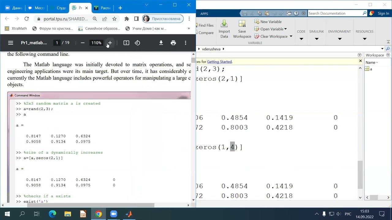The width and height of the screenshot is (392, 220).
Task: Open the Форум по христиа... bookmark
Action: (52, 28)
